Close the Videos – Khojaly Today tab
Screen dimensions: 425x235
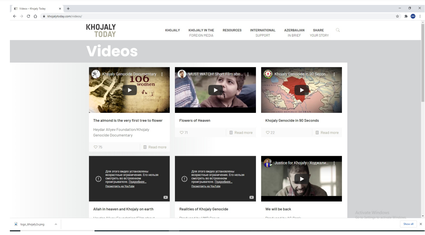60,8
